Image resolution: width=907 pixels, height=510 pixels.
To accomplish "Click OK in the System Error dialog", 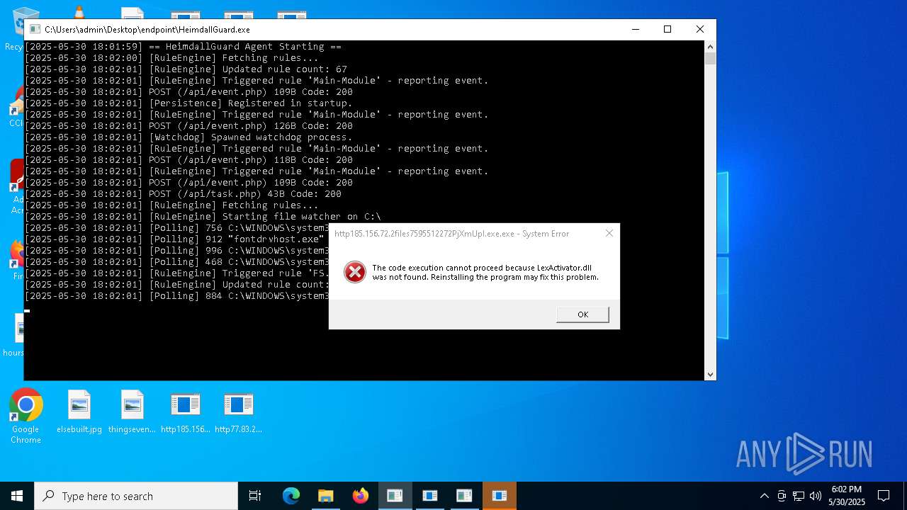I will [x=582, y=314].
